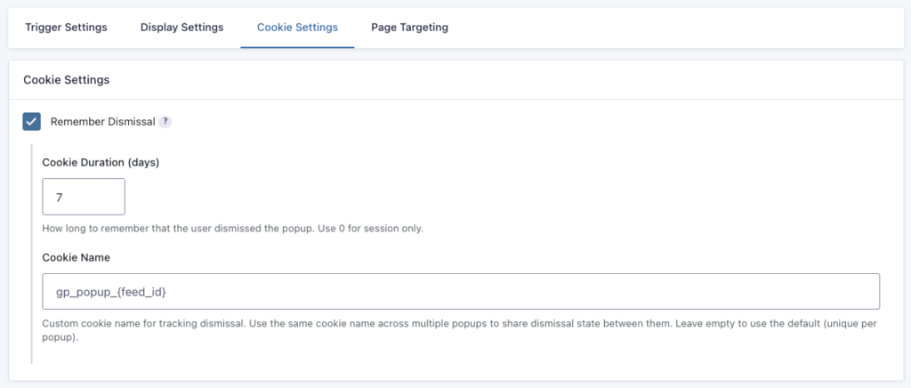The width and height of the screenshot is (911, 388).
Task: Click empty tab bar right of Page Targeting
Action: coord(676,28)
